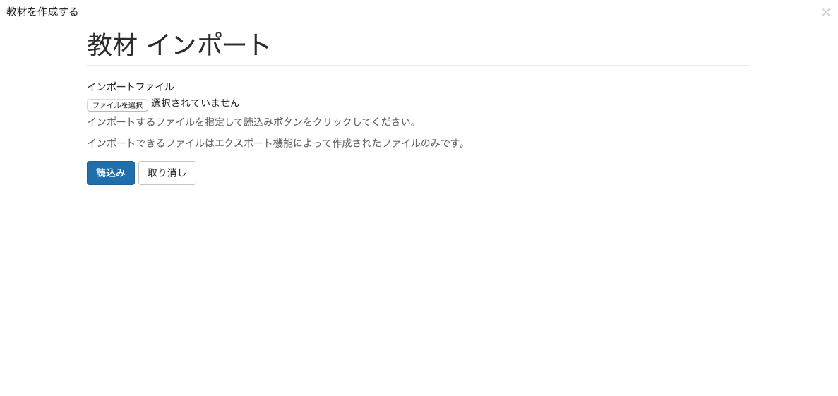Click the blue 読込み button
This screenshot has width=838, height=396.
[111, 173]
